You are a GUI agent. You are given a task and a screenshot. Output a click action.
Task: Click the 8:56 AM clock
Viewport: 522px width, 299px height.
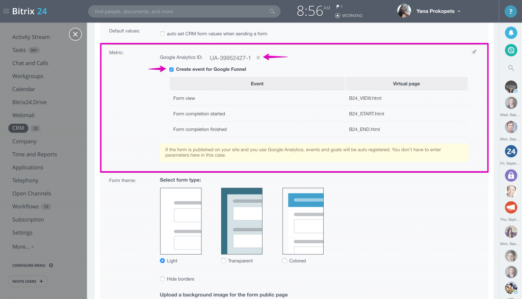(313, 11)
